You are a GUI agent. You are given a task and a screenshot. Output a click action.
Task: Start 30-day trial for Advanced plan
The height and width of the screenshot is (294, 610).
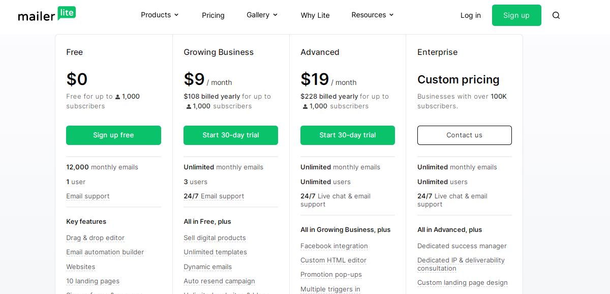point(348,135)
